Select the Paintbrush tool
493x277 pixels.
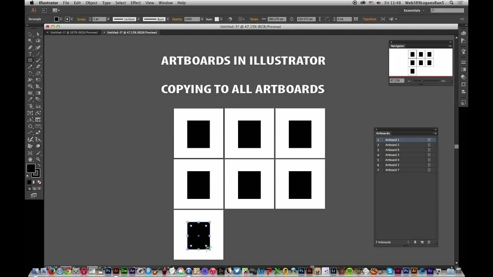point(38,60)
